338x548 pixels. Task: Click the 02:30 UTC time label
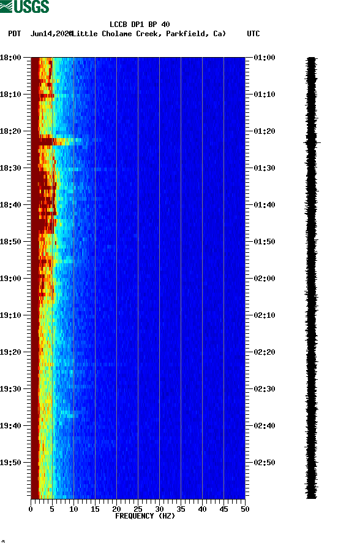pos(265,389)
